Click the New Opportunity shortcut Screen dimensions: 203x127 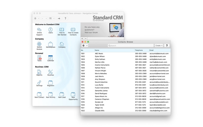(x=73, y=96)
